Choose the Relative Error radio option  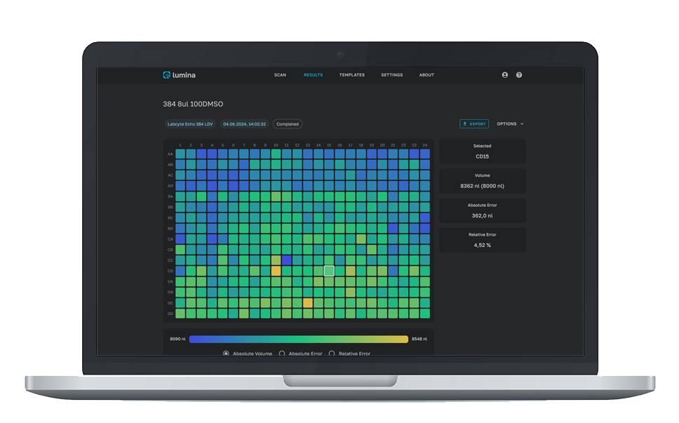tap(332, 354)
